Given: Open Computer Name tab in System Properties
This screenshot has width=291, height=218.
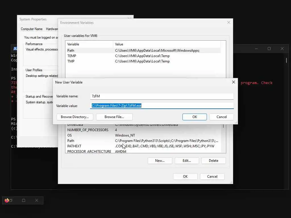Looking at the screenshot, I should (32, 29).
